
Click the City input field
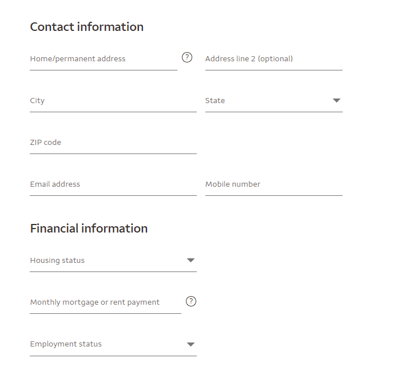pos(113,101)
